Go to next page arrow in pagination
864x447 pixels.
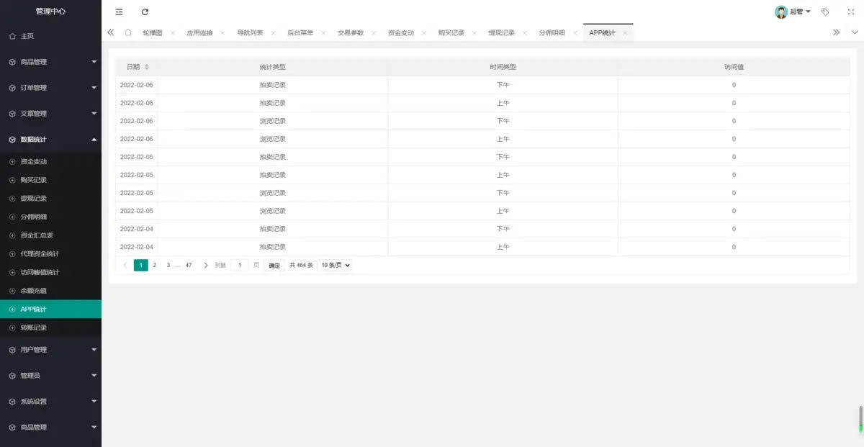(x=206, y=265)
